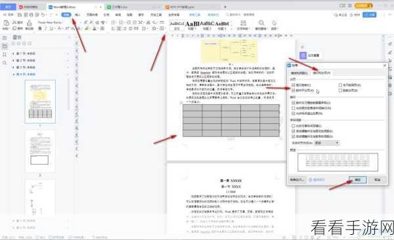Click the grow font size A icon

[85, 22]
